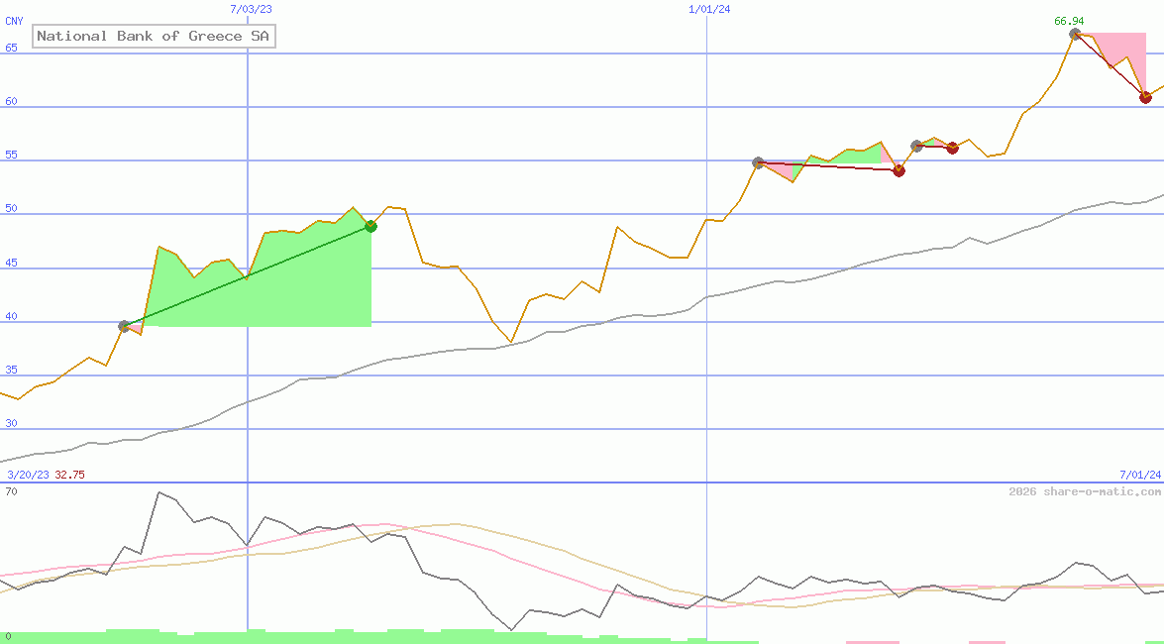Select the 3/20/23 start date label

click(26, 475)
